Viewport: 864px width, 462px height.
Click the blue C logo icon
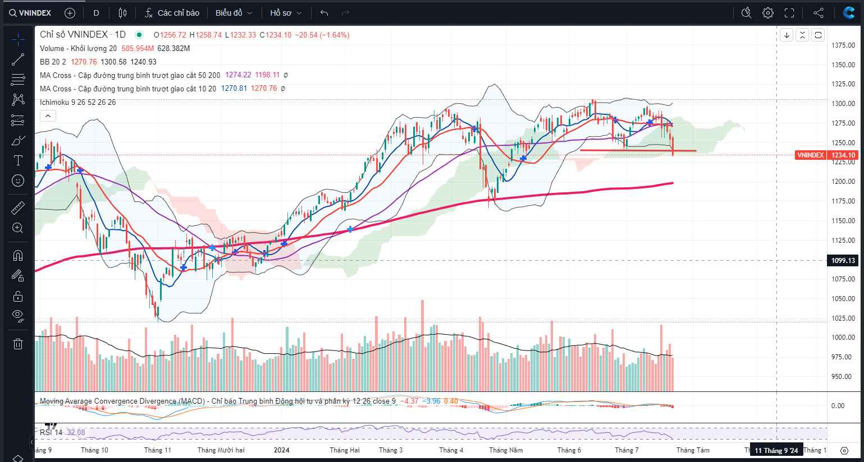[849, 12]
